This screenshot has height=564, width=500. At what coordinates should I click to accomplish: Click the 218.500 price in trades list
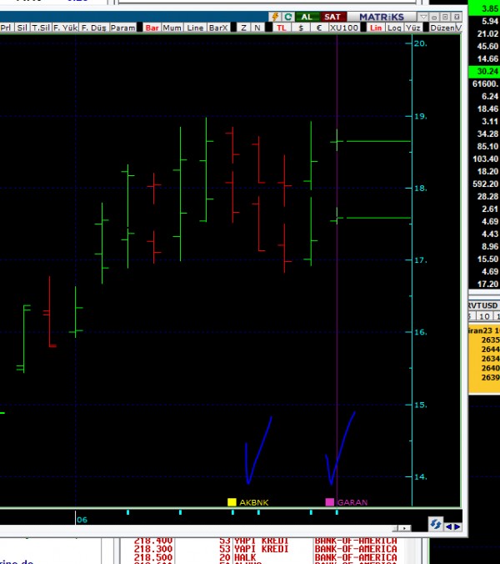coord(153,557)
